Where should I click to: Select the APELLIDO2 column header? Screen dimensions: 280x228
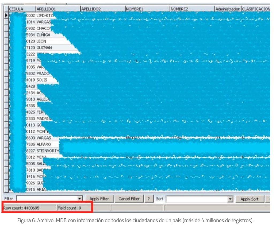pos(102,9)
